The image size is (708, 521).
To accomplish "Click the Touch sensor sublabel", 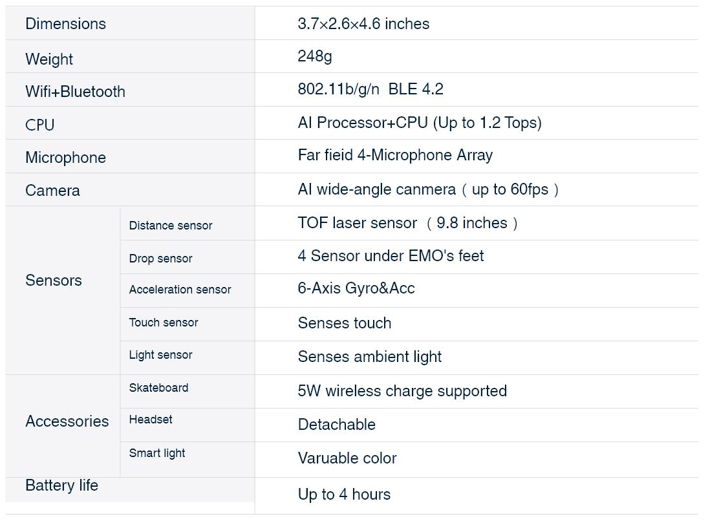I will pyautogui.click(x=164, y=323).
